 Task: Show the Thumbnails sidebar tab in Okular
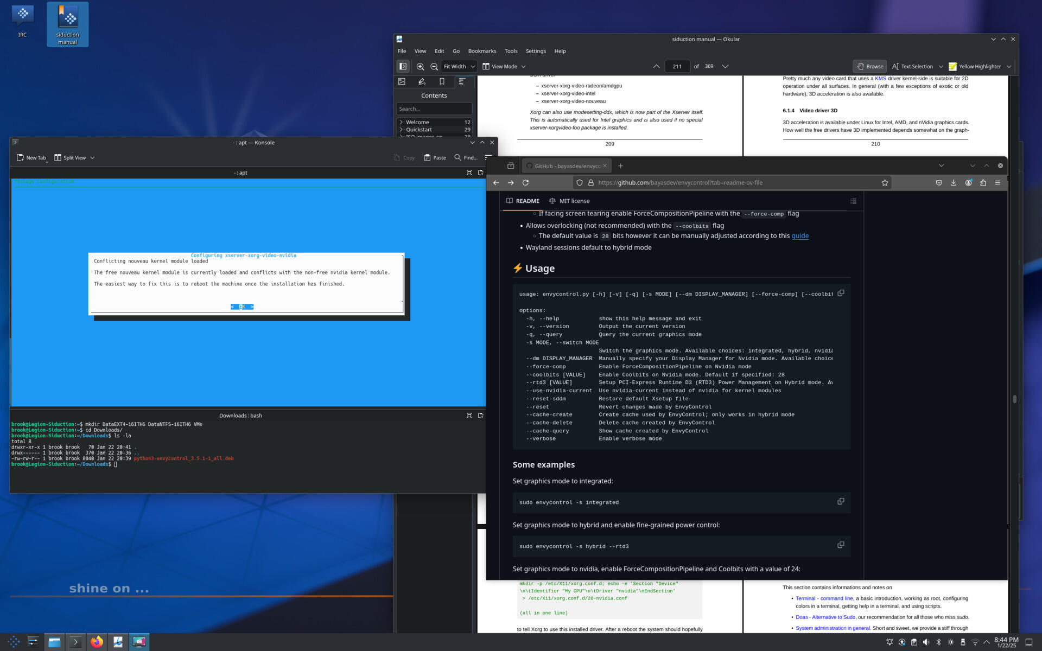click(x=402, y=81)
